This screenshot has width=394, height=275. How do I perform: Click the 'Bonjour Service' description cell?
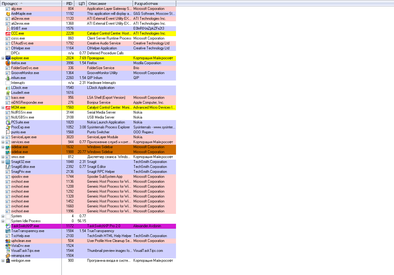click(98, 102)
